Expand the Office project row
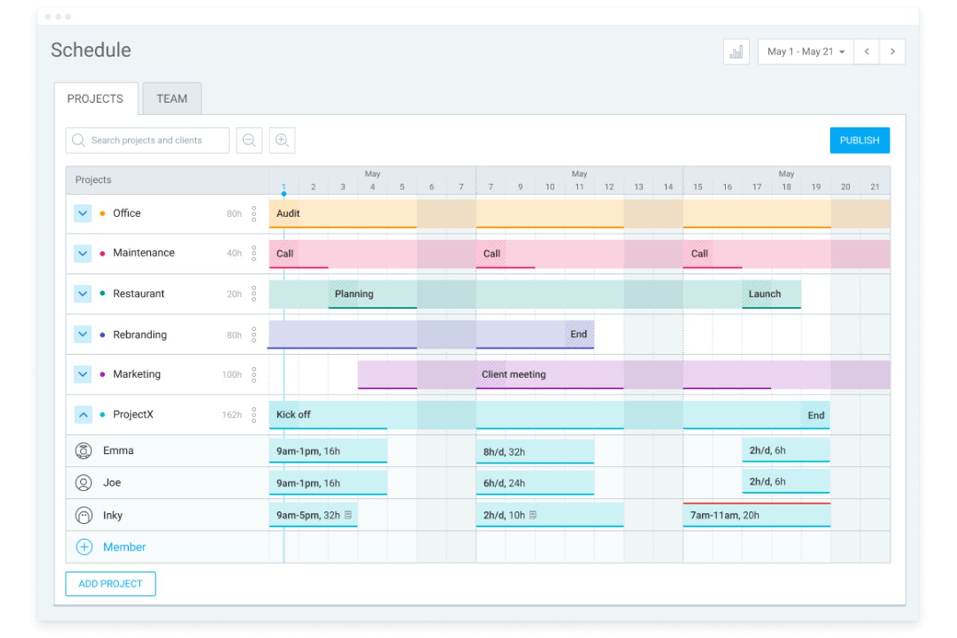The height and width of the screenshot is (638, 957). pyautogui.click(x=83, y=213)
